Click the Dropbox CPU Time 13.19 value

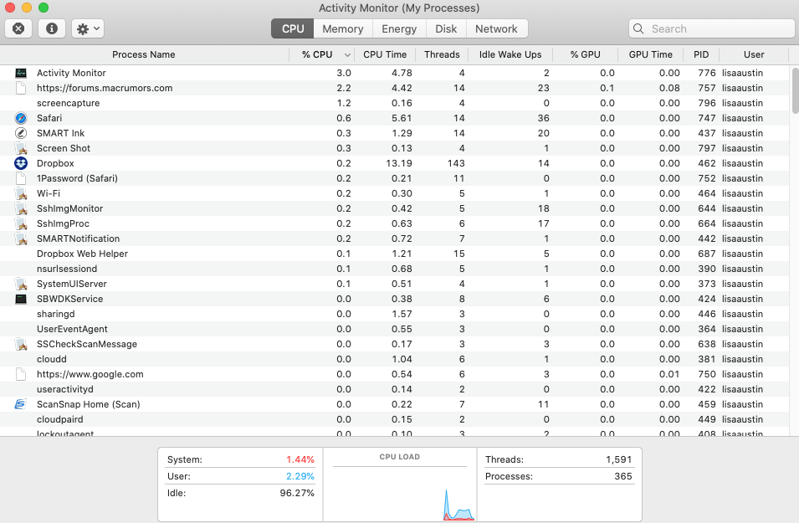click(x=399, y=163)
